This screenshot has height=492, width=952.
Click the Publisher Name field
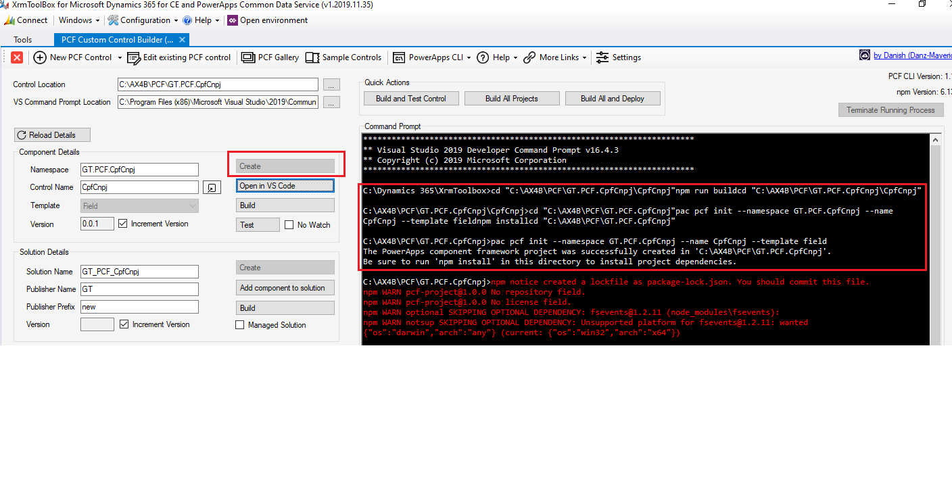[x=139, y=289]
